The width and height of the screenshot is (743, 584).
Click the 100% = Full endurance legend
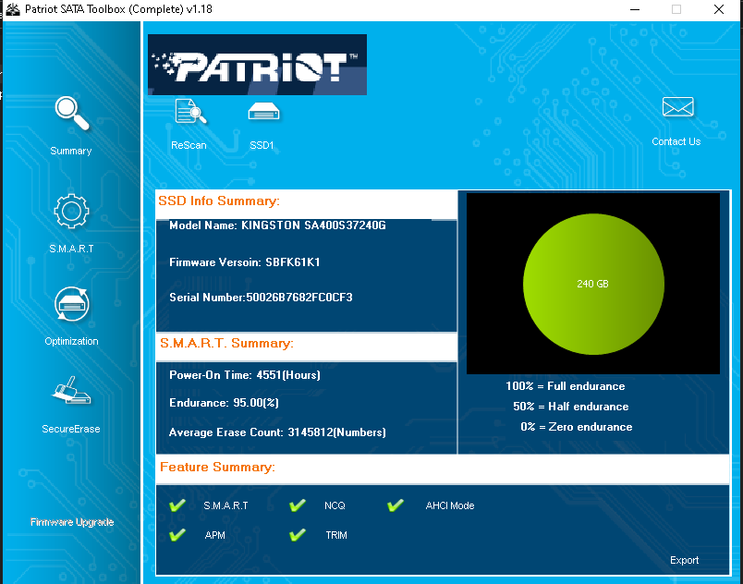click(x=566, y=386)
